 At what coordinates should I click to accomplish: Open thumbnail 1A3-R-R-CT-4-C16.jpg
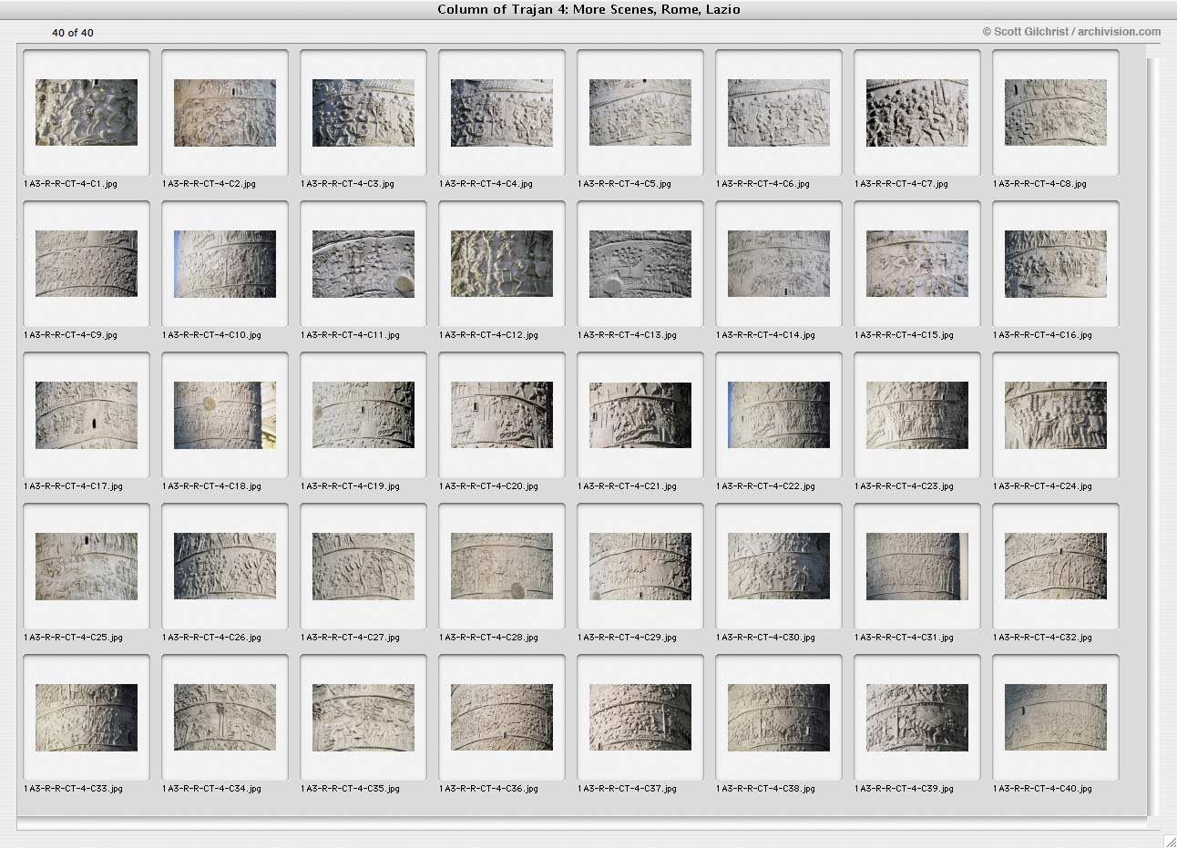pos(1056,263)
